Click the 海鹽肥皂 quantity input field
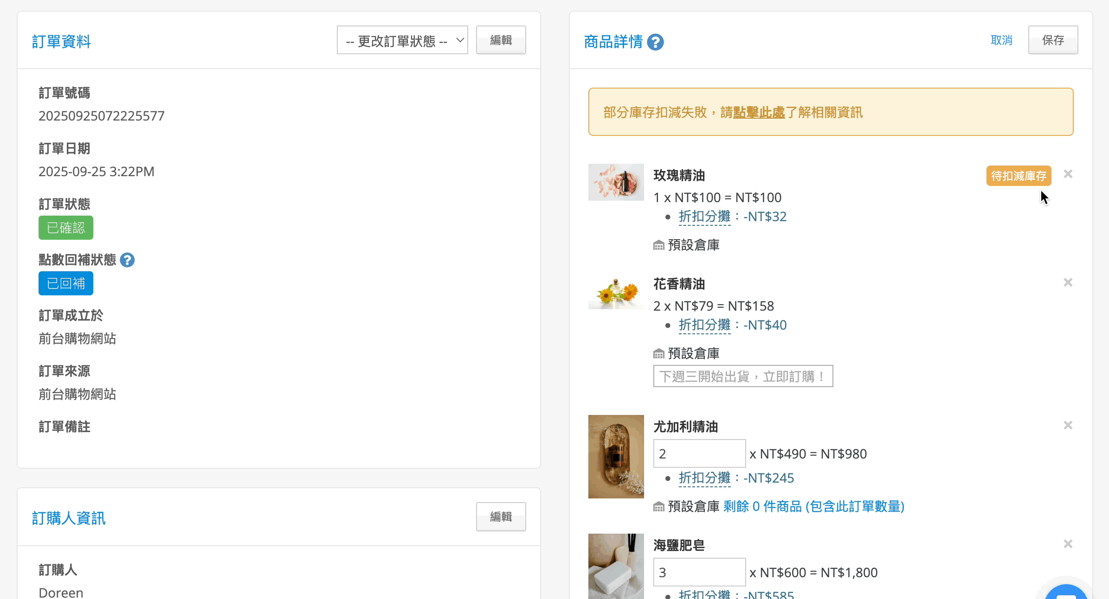The width and height of the screenshot is (1109, 599). [699, 572]
